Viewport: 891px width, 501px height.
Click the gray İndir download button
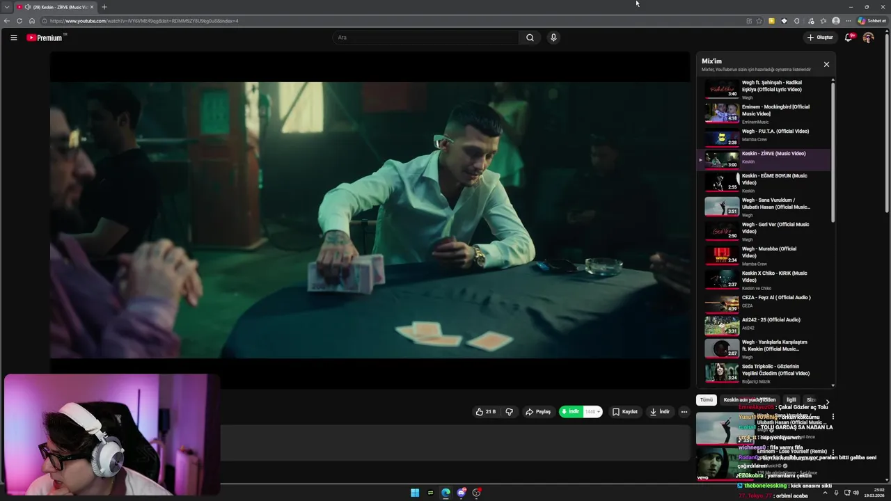point(660,412)
